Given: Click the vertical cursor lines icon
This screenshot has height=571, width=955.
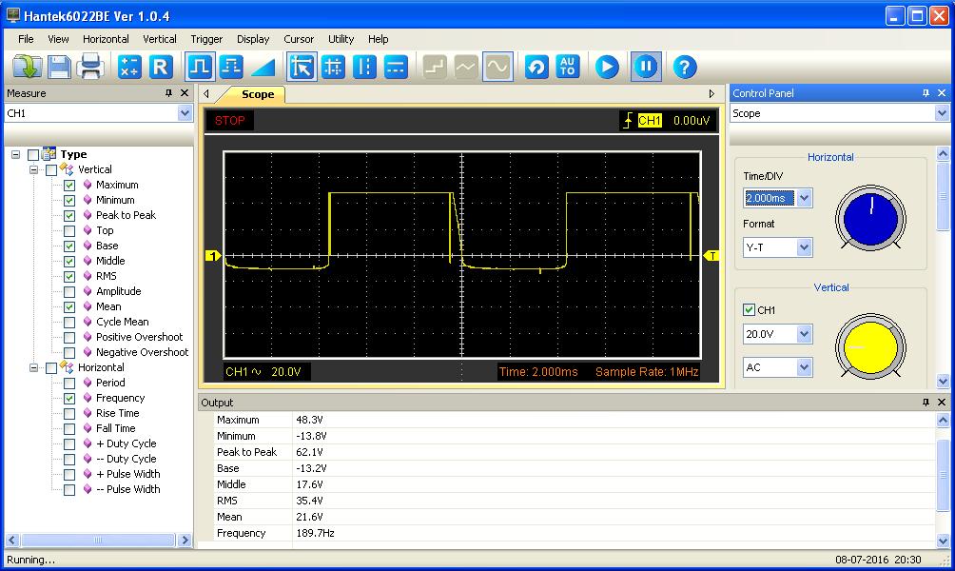Looking at the screenshot, I should pos(364,67).
